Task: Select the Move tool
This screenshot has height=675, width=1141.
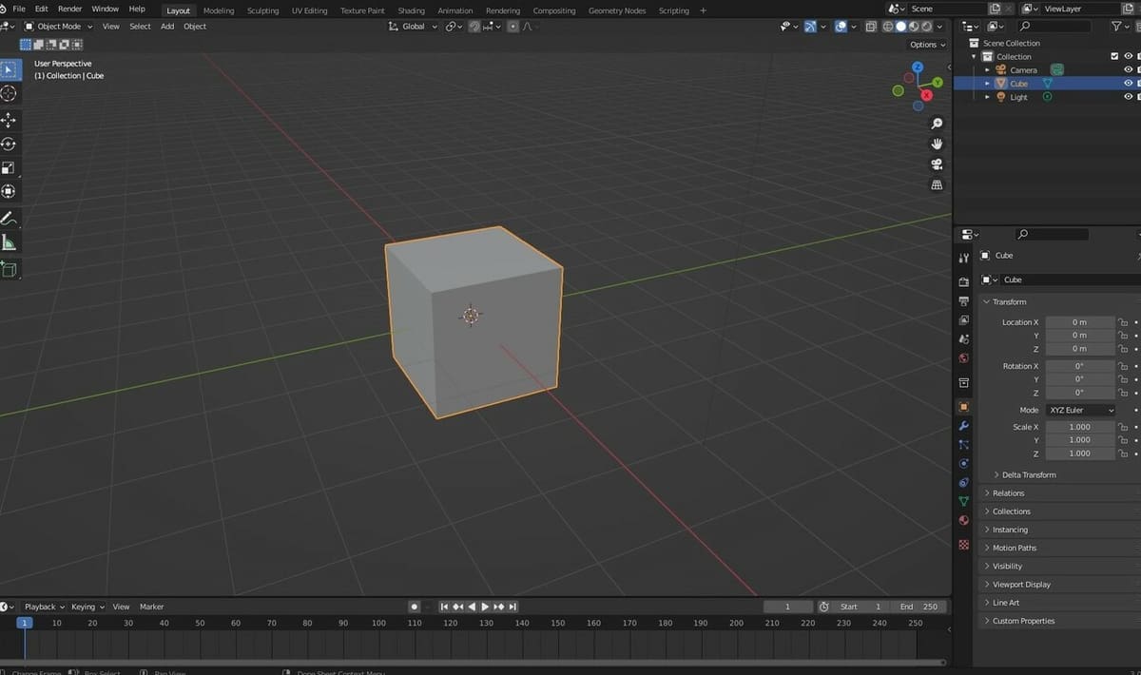Action: (10, 121)
